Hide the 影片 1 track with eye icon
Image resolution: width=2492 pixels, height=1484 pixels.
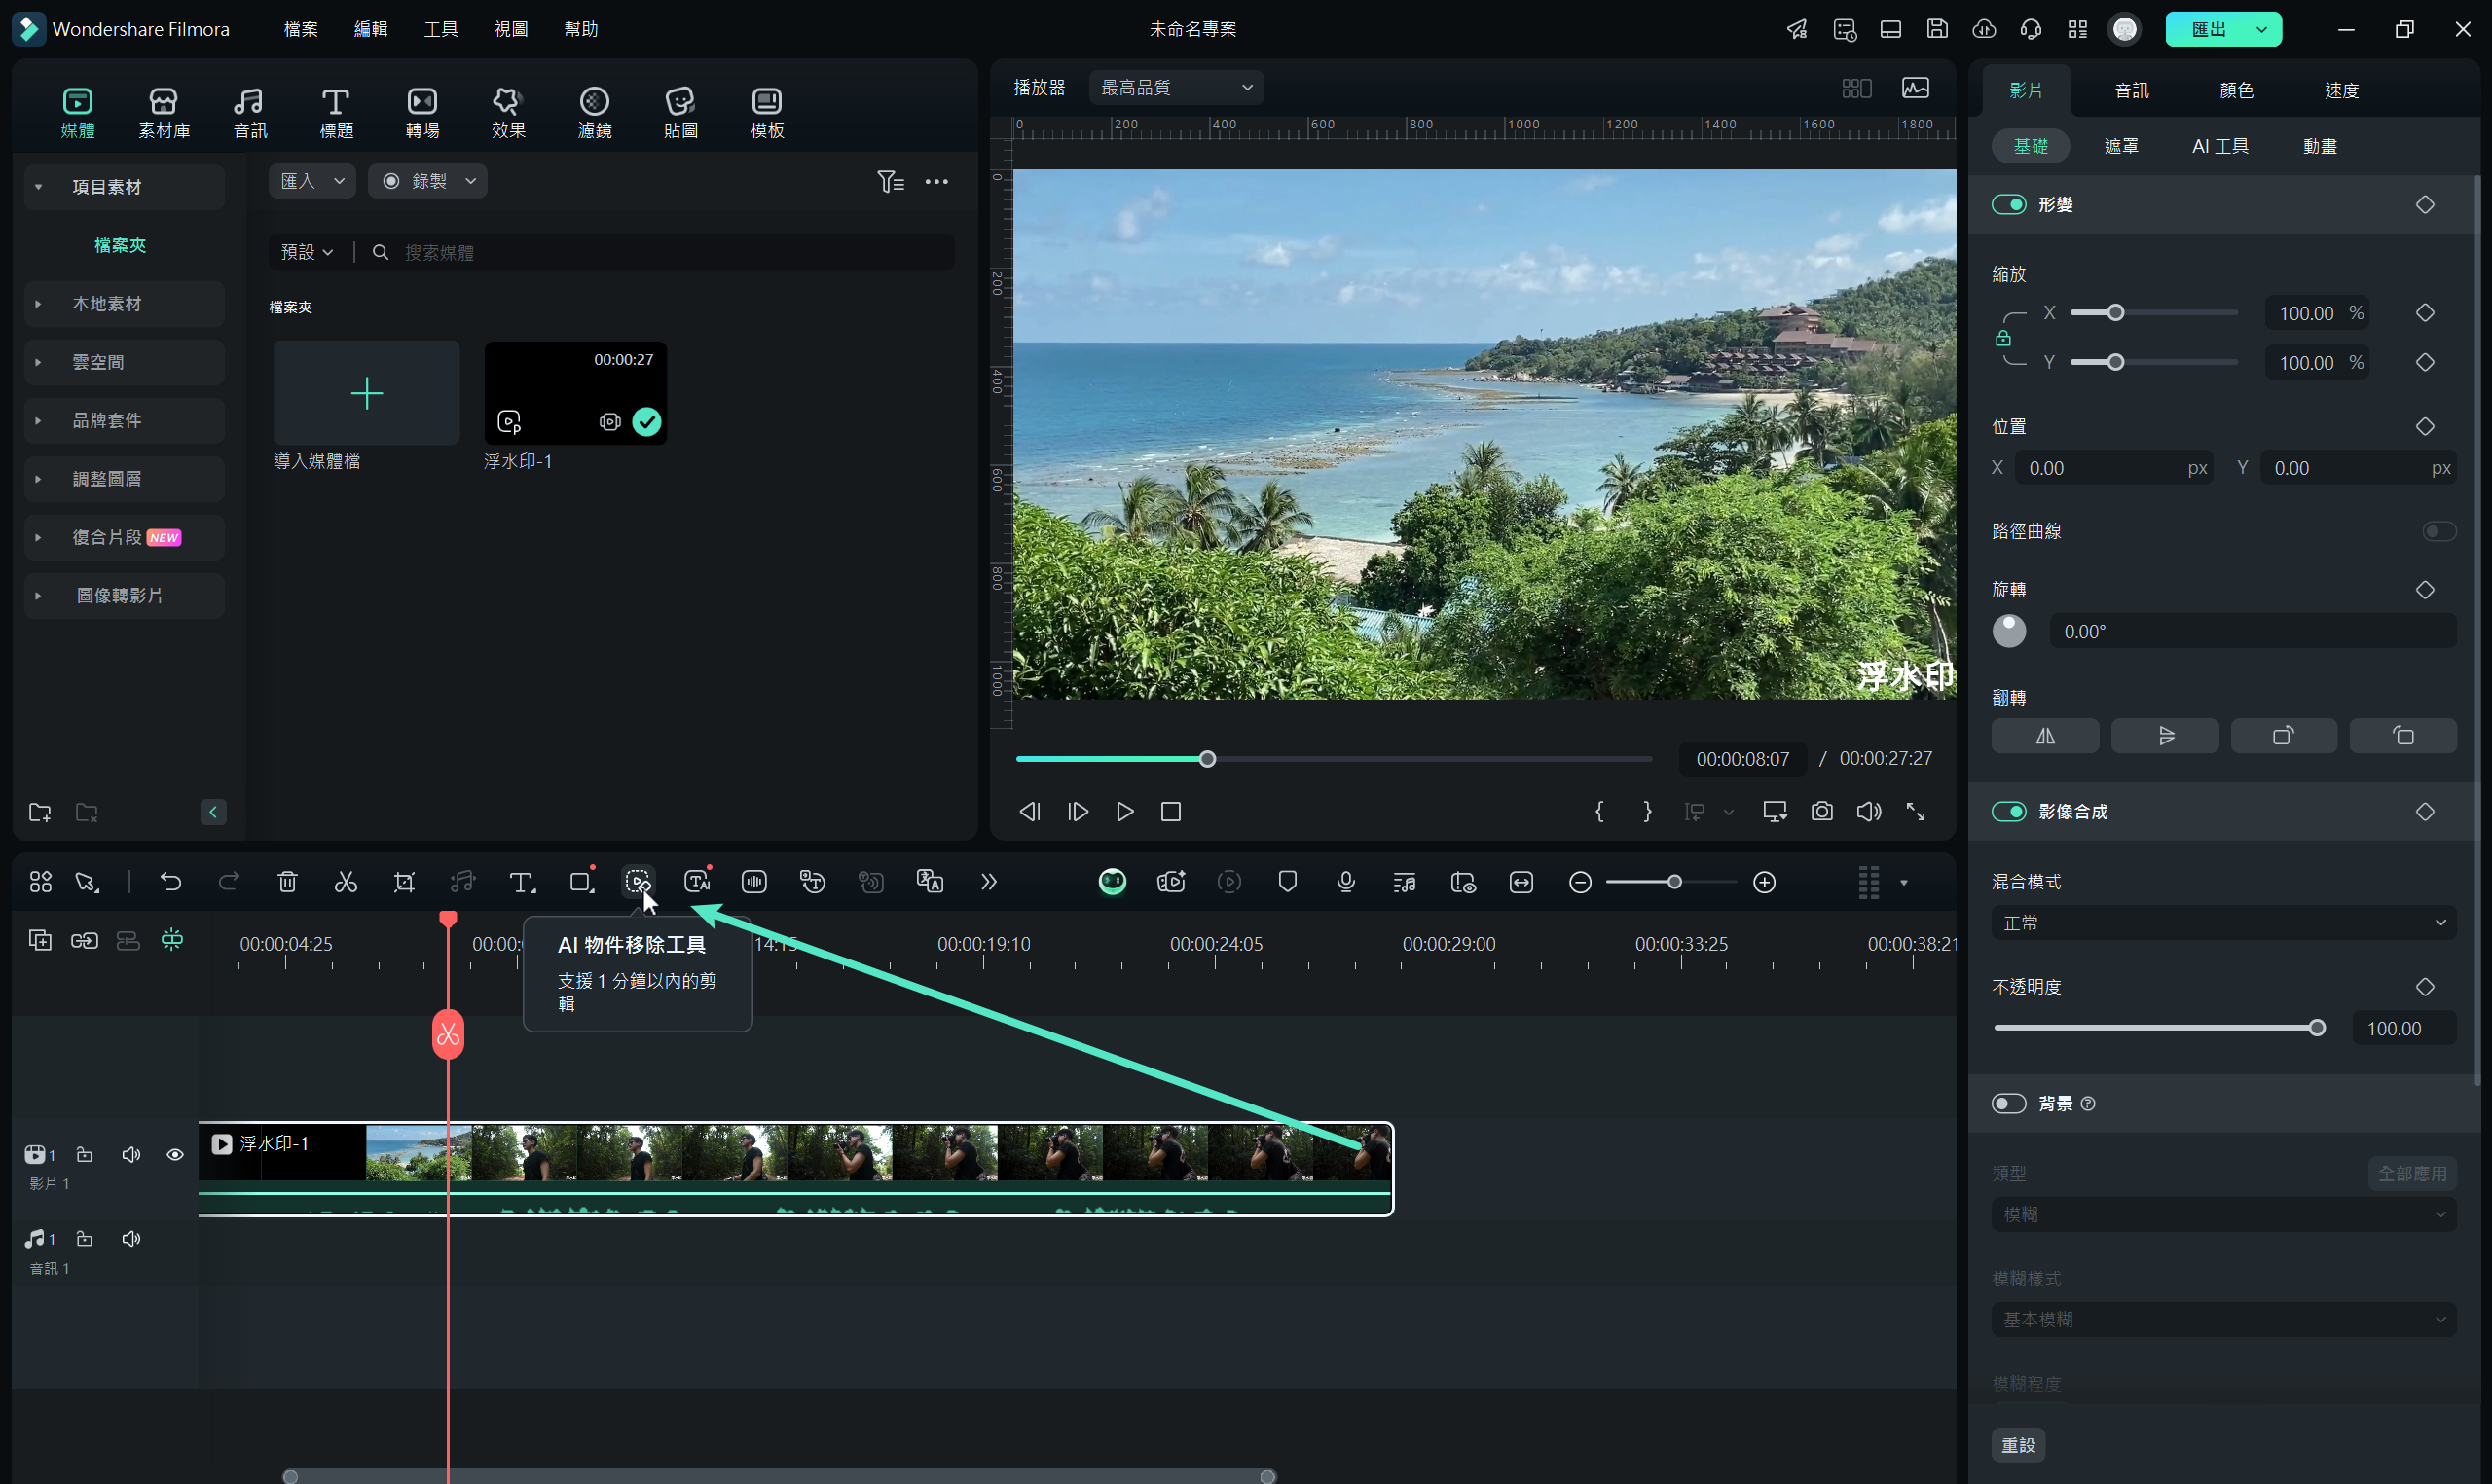tap(175, 1154)
